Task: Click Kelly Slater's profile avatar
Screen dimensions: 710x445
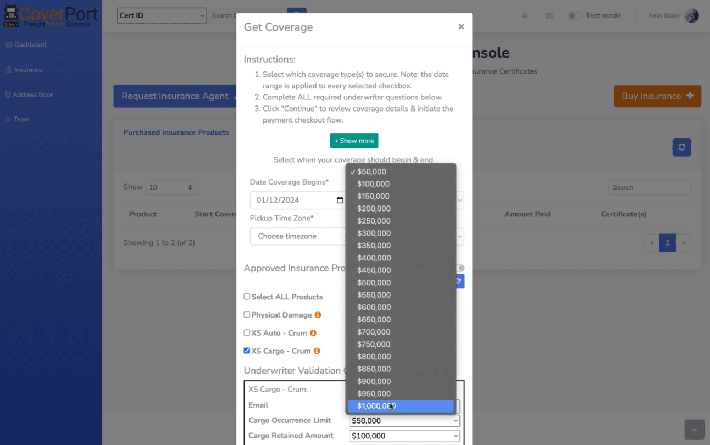Action: (x=691, y=15)
